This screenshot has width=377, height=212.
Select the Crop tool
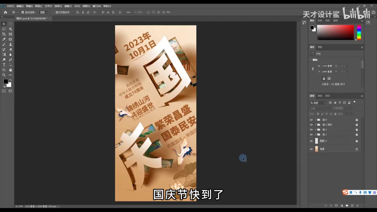4,34
